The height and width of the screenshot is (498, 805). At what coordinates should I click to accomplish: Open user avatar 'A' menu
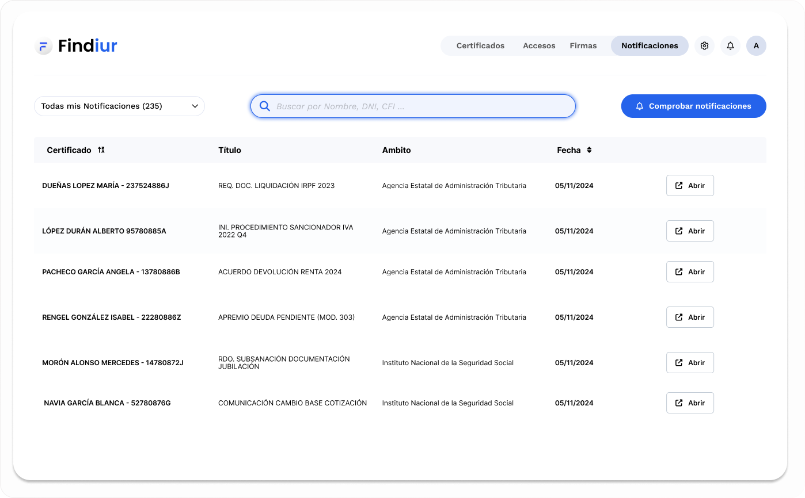pos(756,46)
